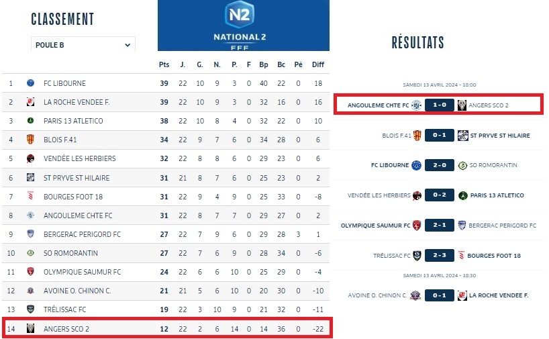Click Bourges Foot 18 logo in standings

point(30,196)
